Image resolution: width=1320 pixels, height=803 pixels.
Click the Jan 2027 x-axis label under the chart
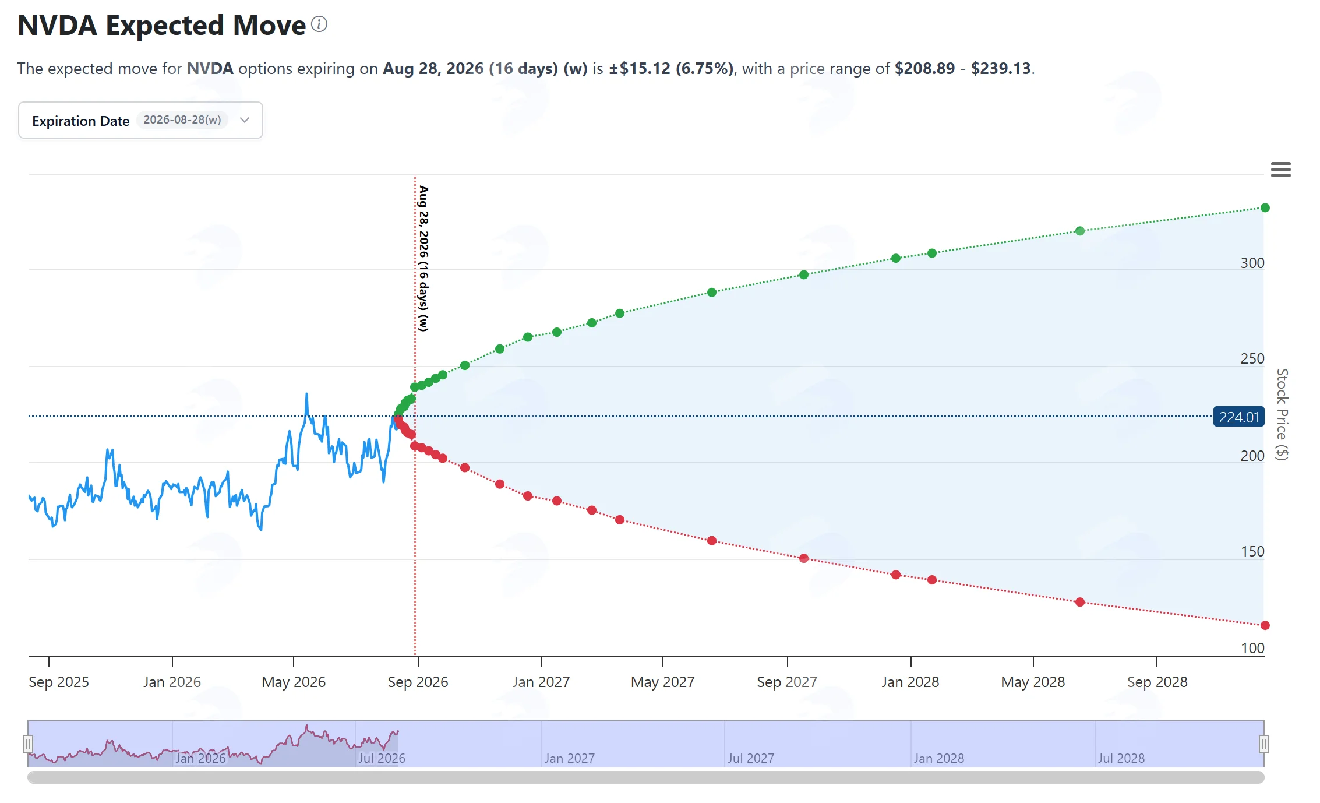(x=541, y=682)
